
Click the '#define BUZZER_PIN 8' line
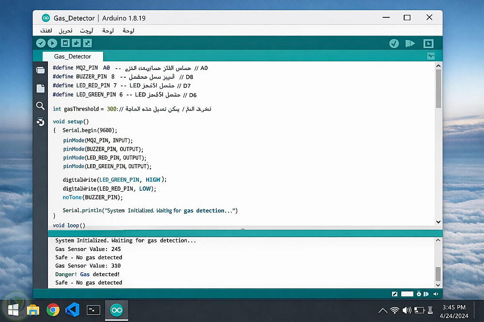(x=123, y=77)
